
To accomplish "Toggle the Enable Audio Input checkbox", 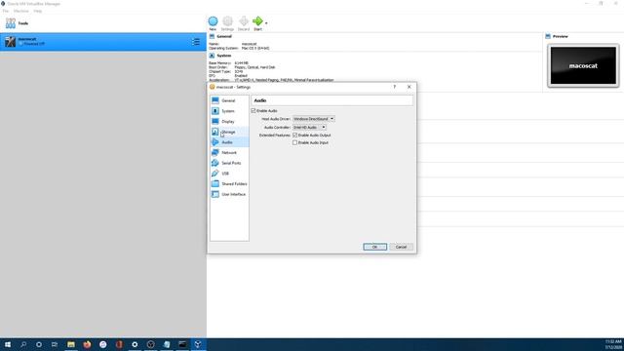I will (x=294, y=142).
